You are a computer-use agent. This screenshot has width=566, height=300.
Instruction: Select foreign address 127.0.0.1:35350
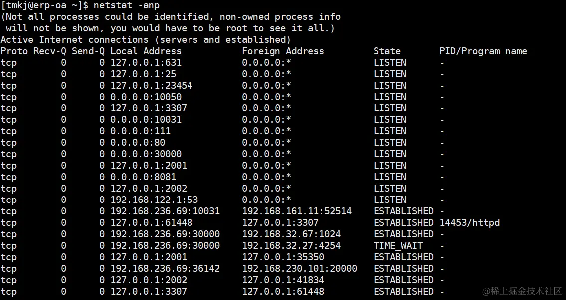(283, 257)
